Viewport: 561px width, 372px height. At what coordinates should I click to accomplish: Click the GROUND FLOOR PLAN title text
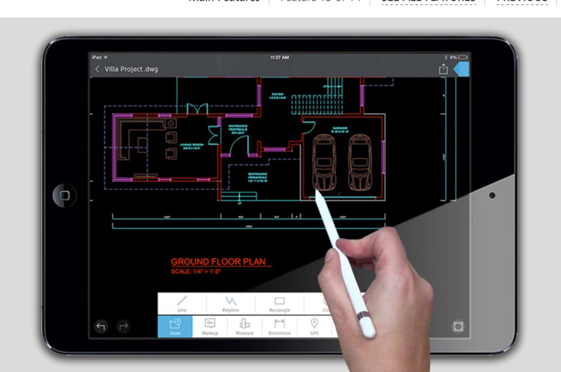(x=218, y=261)
